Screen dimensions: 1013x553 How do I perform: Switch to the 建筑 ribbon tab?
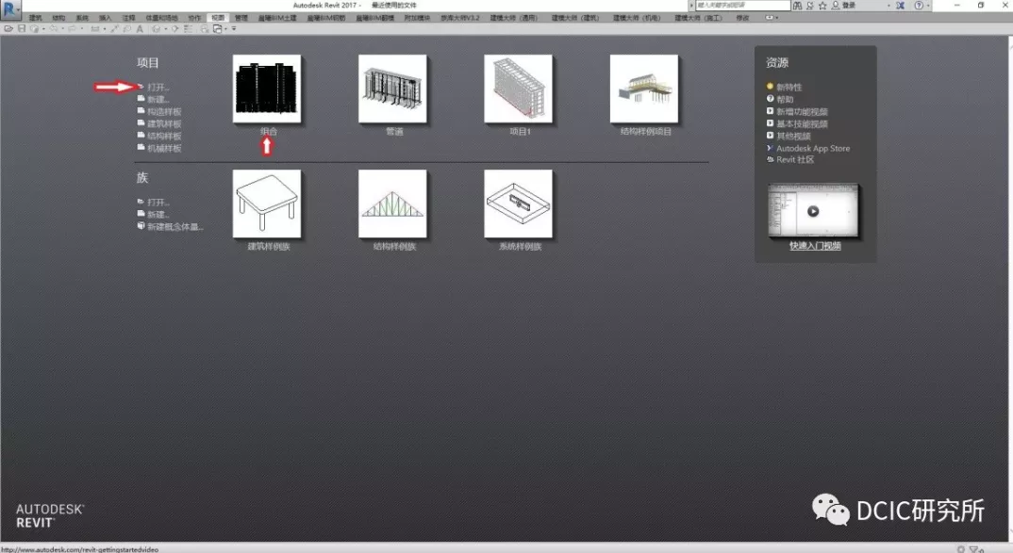point(36,18)
